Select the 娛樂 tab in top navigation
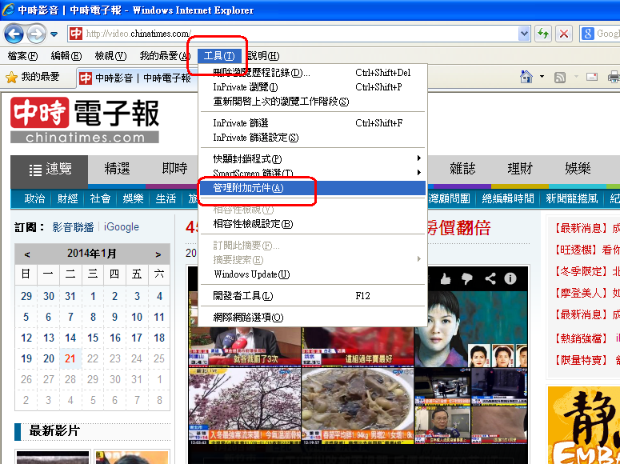This screenshot has height=464, width=620. point(578,169)
